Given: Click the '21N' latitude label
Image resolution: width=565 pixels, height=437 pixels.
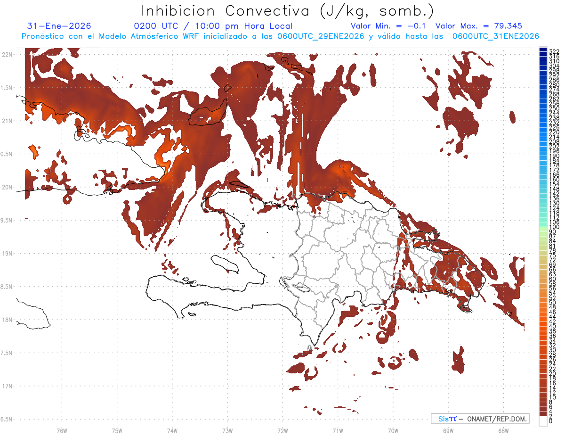Looking at the screenshot, I should pos(7,121).
